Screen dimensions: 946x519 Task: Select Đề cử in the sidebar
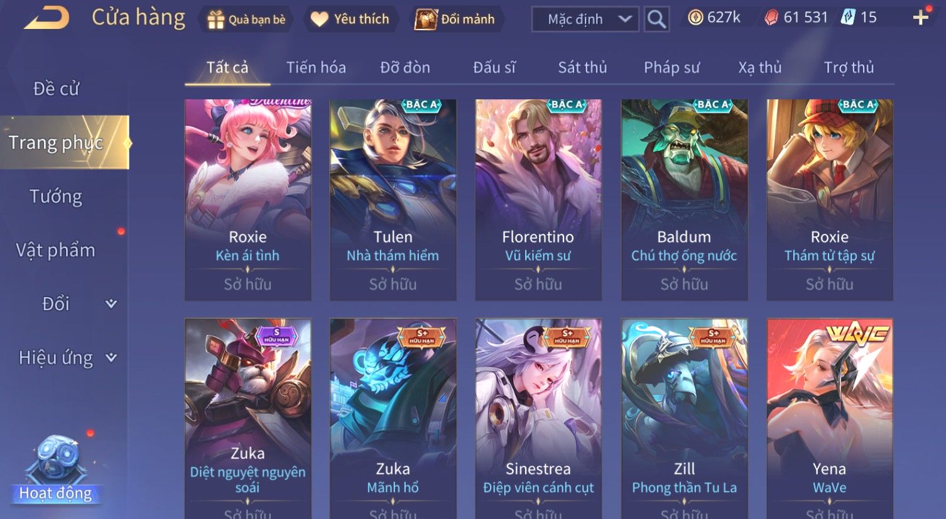[56, 89]
